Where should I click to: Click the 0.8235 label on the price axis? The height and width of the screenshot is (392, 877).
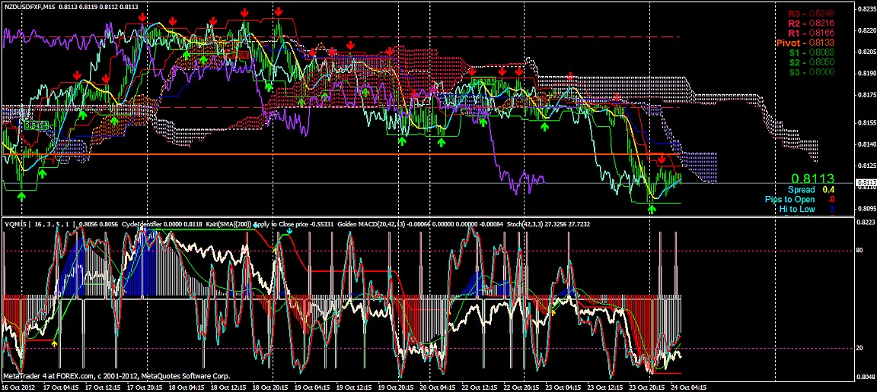point(865,9)
